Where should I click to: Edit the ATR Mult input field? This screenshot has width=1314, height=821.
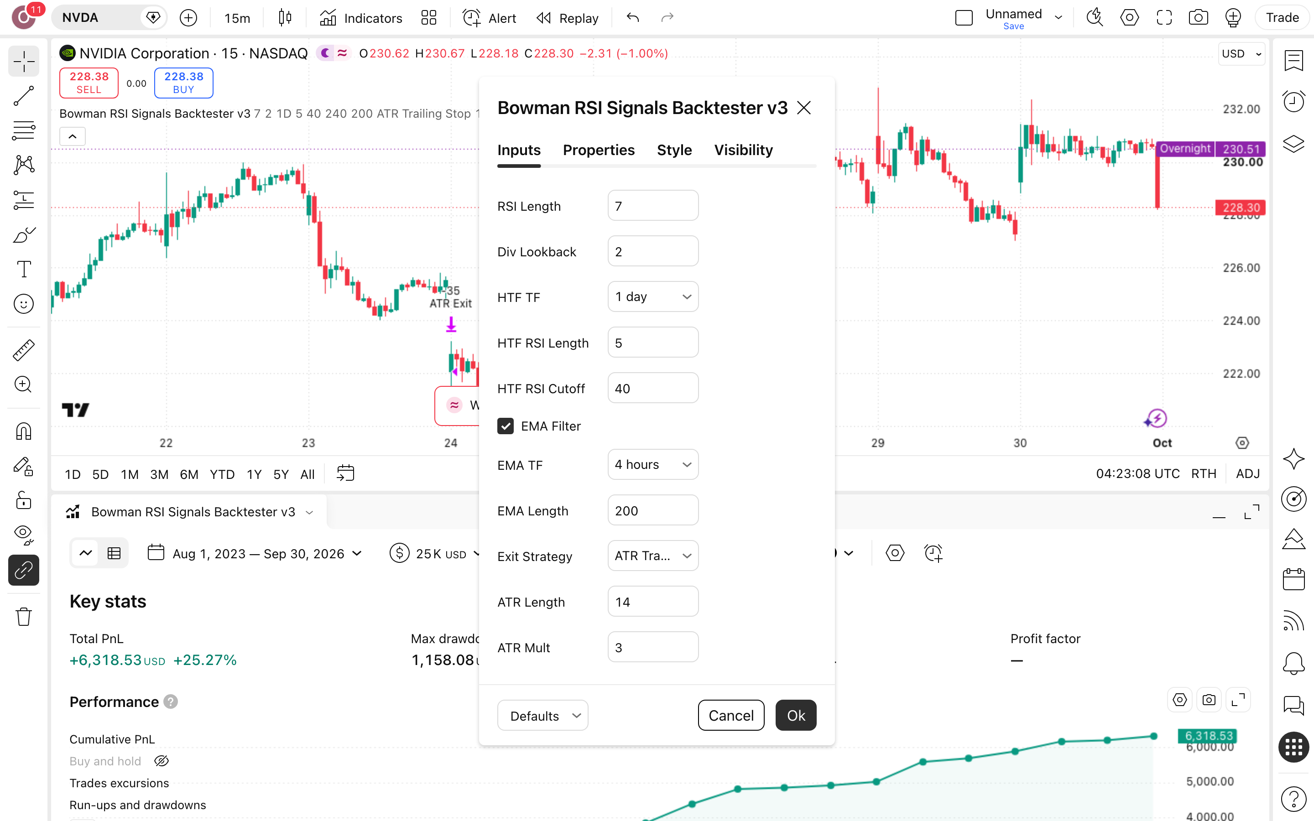[652, 647]
